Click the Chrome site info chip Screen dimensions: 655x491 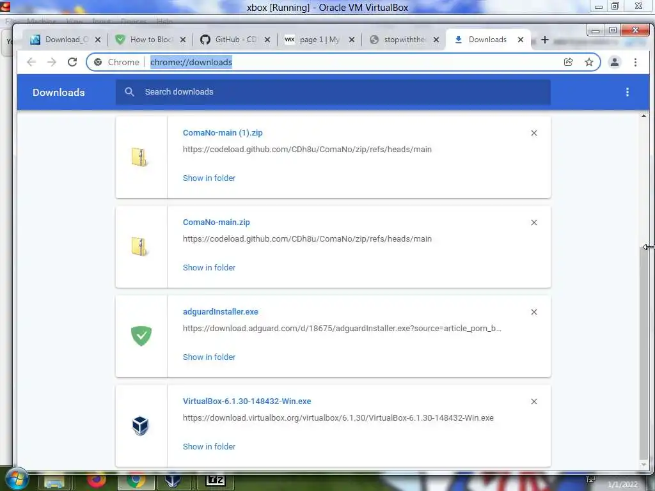click(116, 62)
